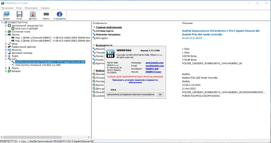Click the Сетевая карта row icon
Screen dimensions: 271x143
click(94, 31)
